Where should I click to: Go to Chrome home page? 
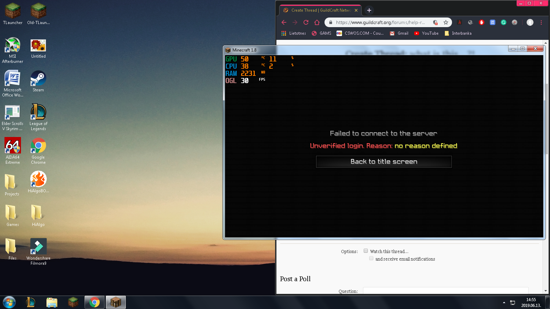coord(317,22)
